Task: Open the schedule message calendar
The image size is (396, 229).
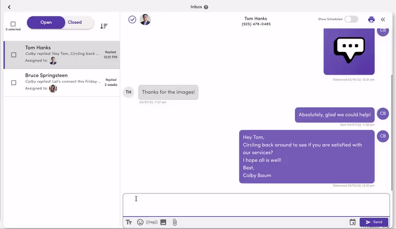Action: tap(353, 222)
